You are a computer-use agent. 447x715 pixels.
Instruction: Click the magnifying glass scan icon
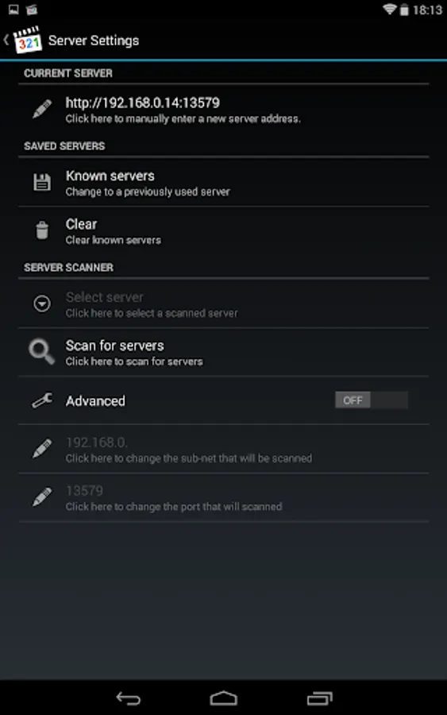(42, 352)
